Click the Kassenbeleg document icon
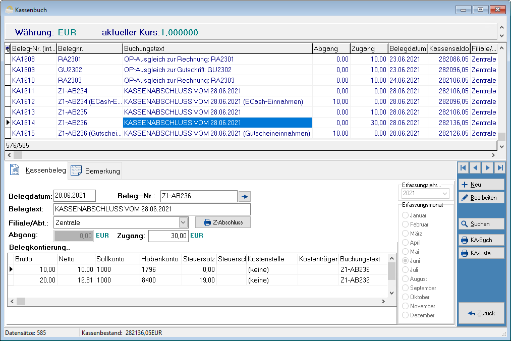Viewport: 511px width, 341px height. click(x=15, y=170)
